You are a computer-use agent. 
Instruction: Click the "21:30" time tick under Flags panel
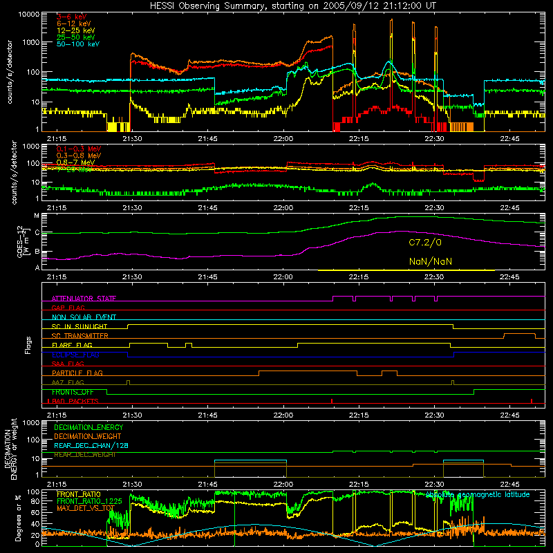click(x=132, y=415)
